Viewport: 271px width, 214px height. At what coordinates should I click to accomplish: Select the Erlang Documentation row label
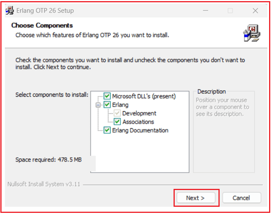click(140, 130)
